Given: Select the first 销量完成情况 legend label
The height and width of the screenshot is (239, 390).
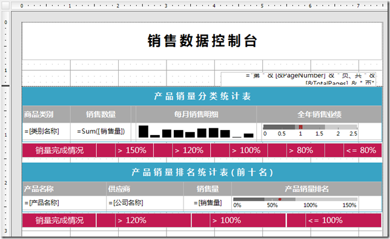Looking at the screenshot, I should pyautogui.click(x=59, y=150).
